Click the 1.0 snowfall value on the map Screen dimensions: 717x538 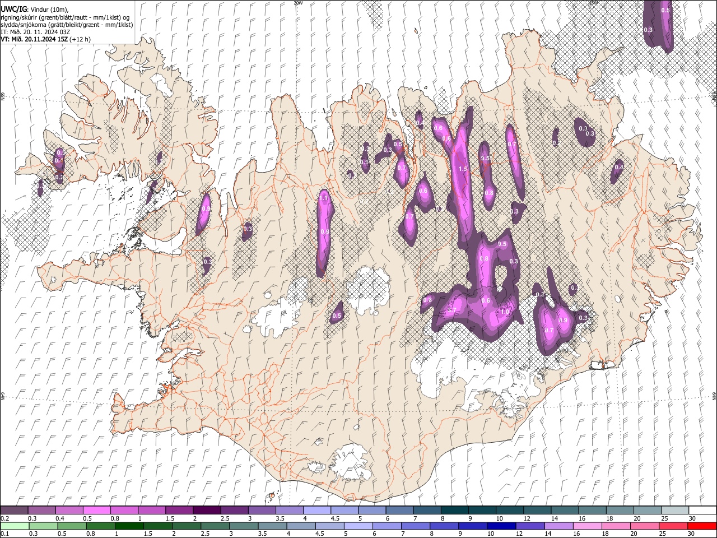coord(506,312)
